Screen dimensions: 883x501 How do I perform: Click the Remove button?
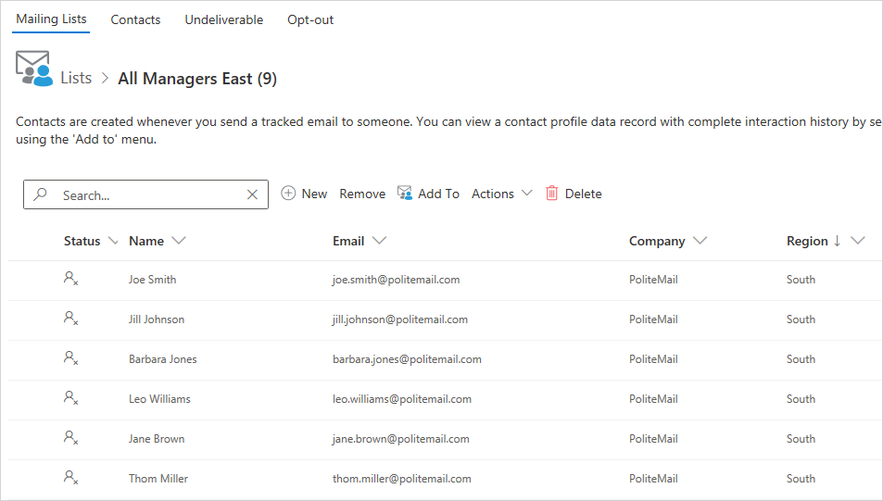click(362, 194)
